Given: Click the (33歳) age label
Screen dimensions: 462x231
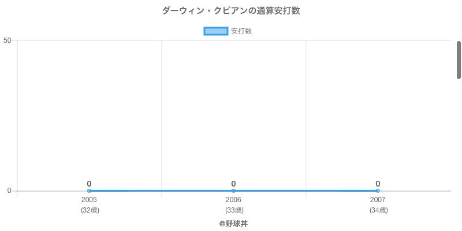Looking at the screenshot, I should coord(234,210).
